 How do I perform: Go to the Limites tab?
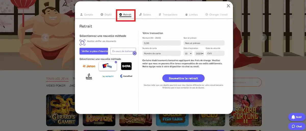point(191,14)
